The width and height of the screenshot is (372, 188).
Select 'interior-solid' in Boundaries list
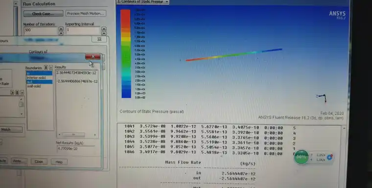39,78
